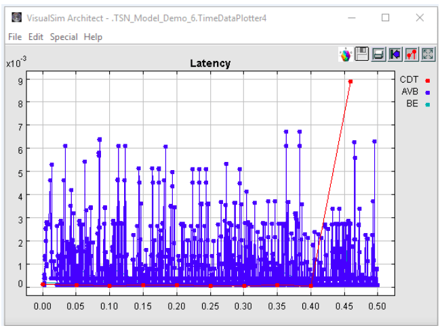The image size is (442, 332).
Task: Click the VisualSim application icon in title bar
Action: pos(17,18)
